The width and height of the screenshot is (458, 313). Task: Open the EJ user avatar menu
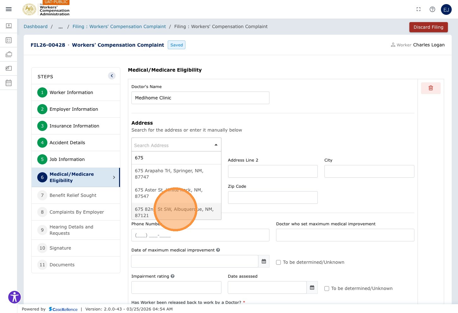(446, 9)
